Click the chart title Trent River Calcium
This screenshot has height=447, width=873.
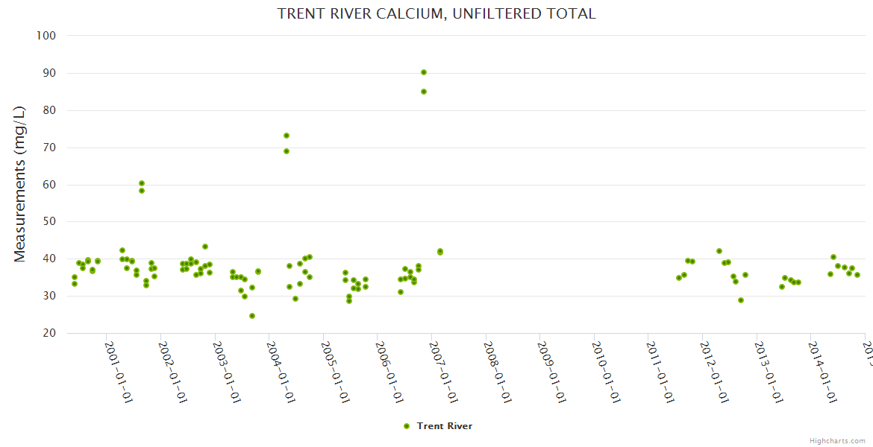pyautogui.click(x=436, y=13)
